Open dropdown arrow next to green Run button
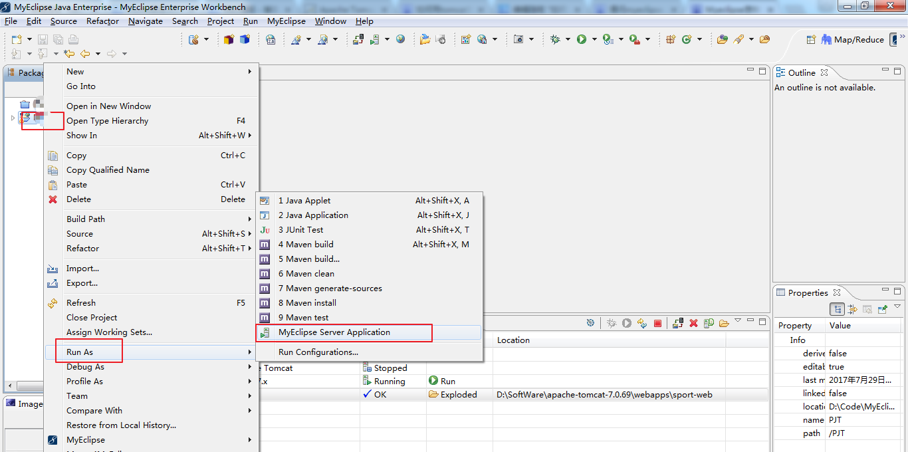908x452 pixels. tap(594, 40)
